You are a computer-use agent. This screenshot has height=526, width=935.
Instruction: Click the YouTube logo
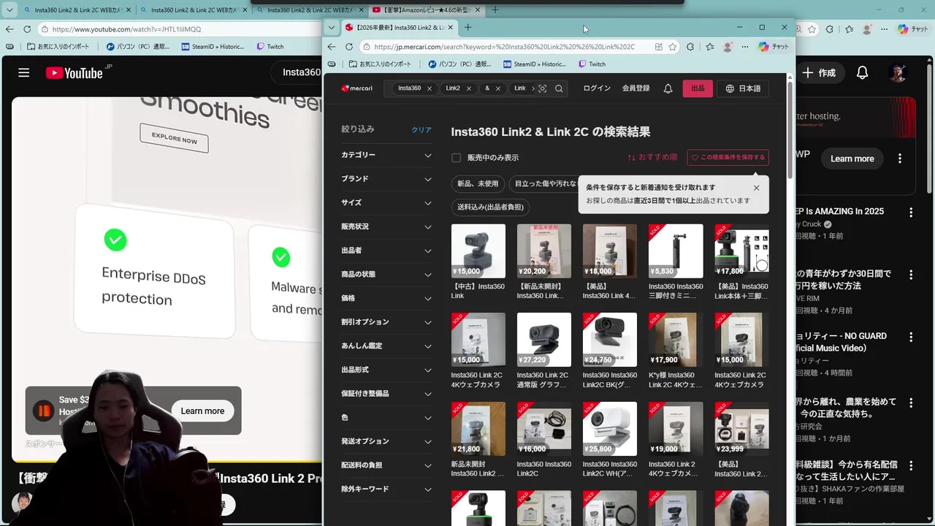(74, 73)
